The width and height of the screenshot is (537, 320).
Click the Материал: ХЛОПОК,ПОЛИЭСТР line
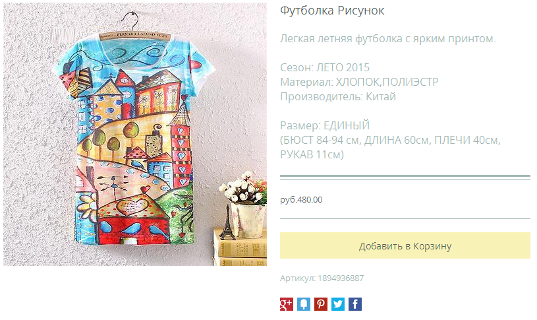pyautogui.click(x=359, y=82)
